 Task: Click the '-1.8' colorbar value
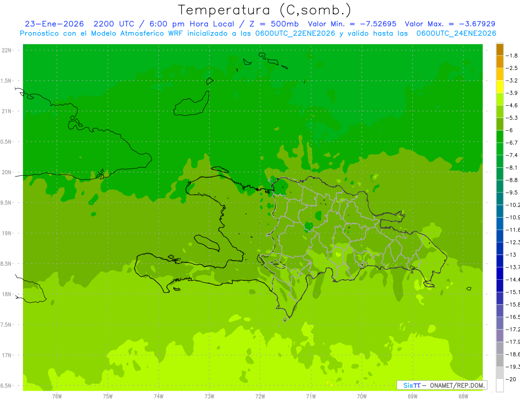click(x=512, y=56)
